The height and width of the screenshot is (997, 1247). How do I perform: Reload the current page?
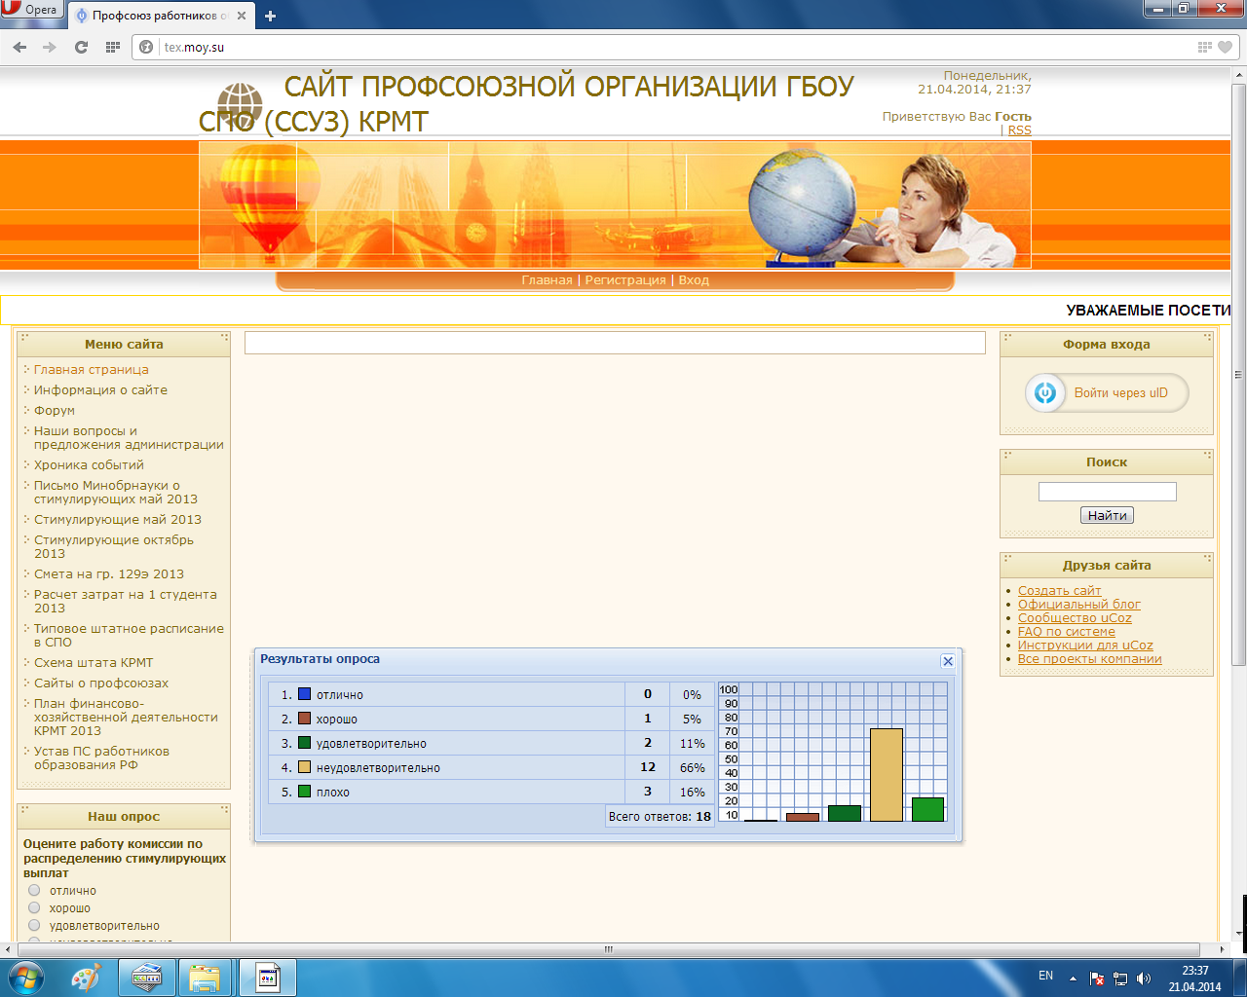(81, 47)
